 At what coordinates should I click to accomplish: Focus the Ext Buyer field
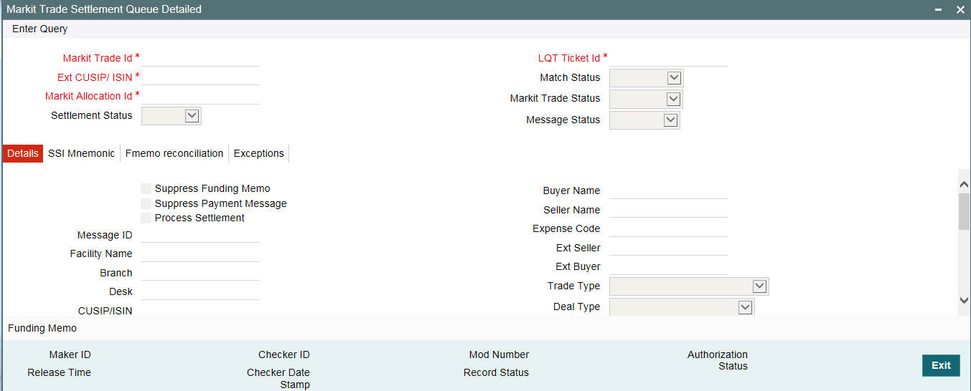668,266
